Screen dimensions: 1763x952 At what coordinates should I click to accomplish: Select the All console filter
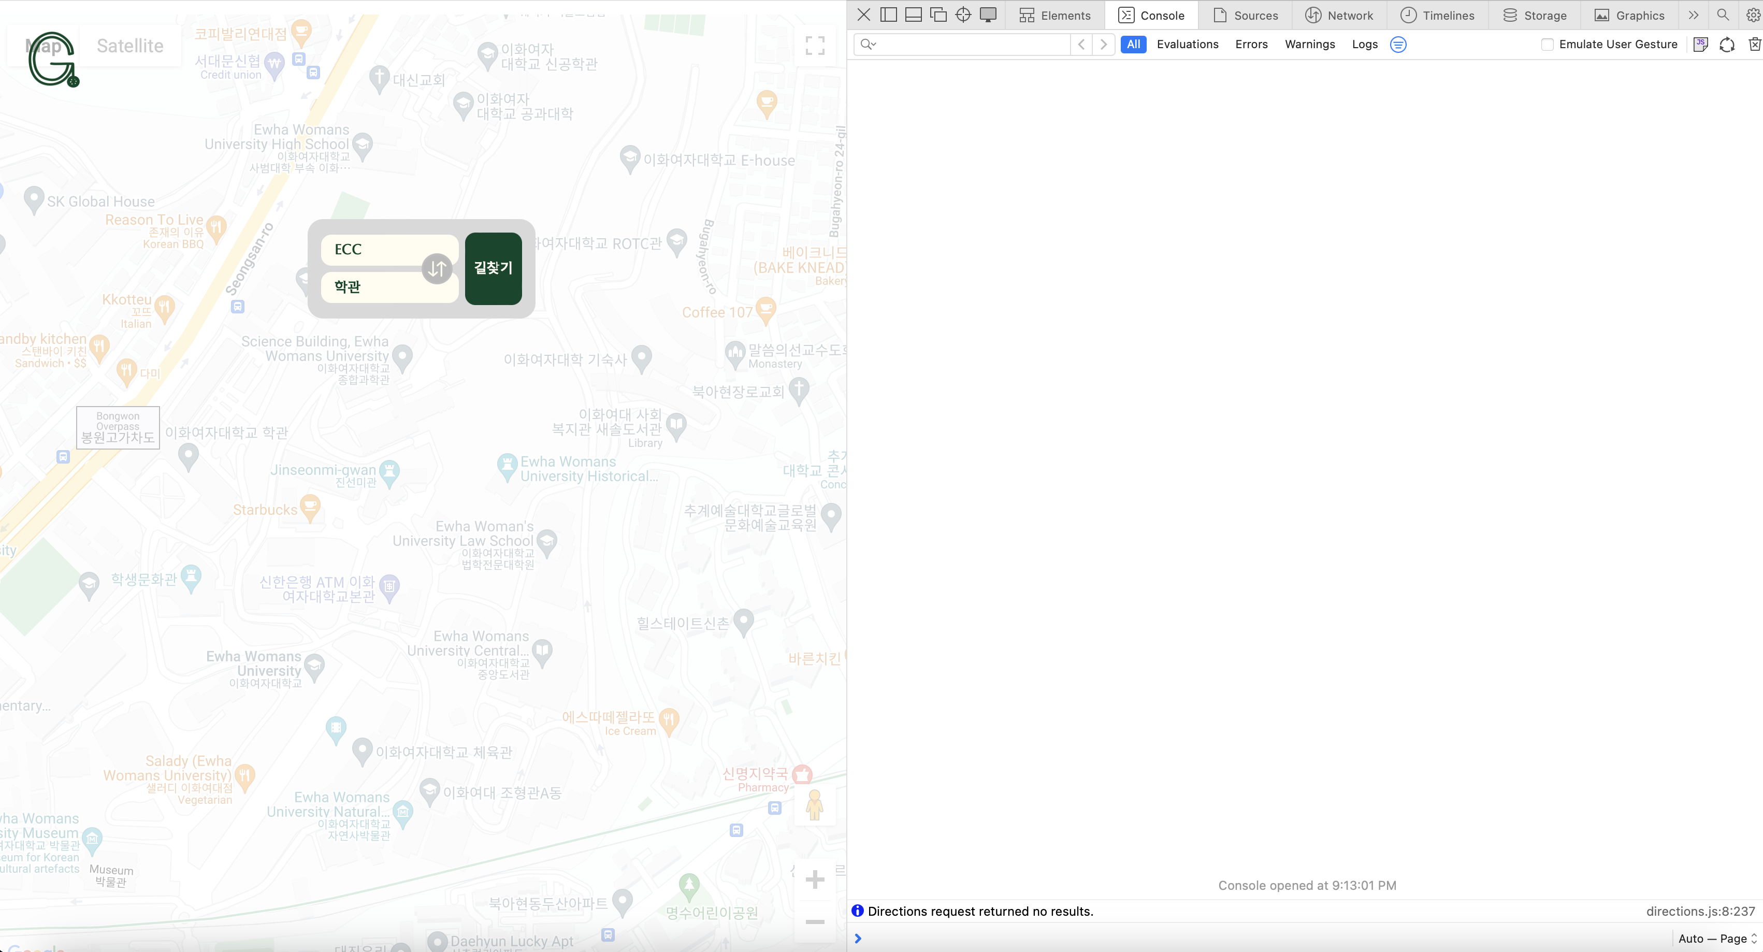coord(1133,45)
